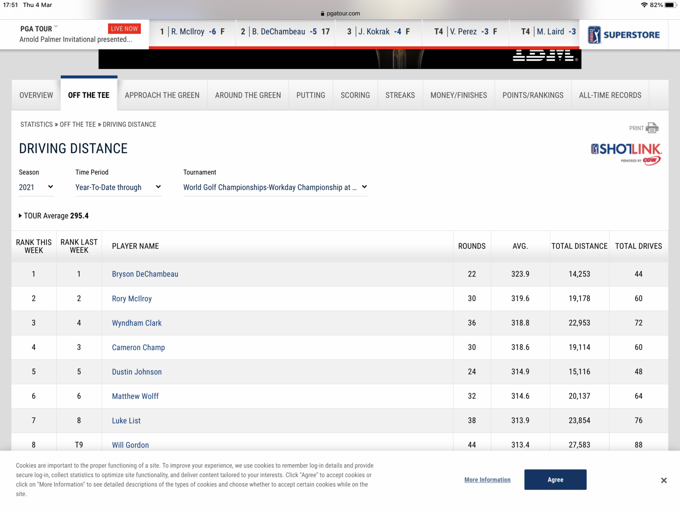Sort by AVG. column header
The width and height of the screenshot is (680, 510).
[x=520, y=246]
